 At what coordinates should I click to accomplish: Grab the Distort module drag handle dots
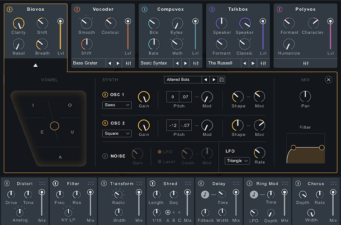click(42, 184)
